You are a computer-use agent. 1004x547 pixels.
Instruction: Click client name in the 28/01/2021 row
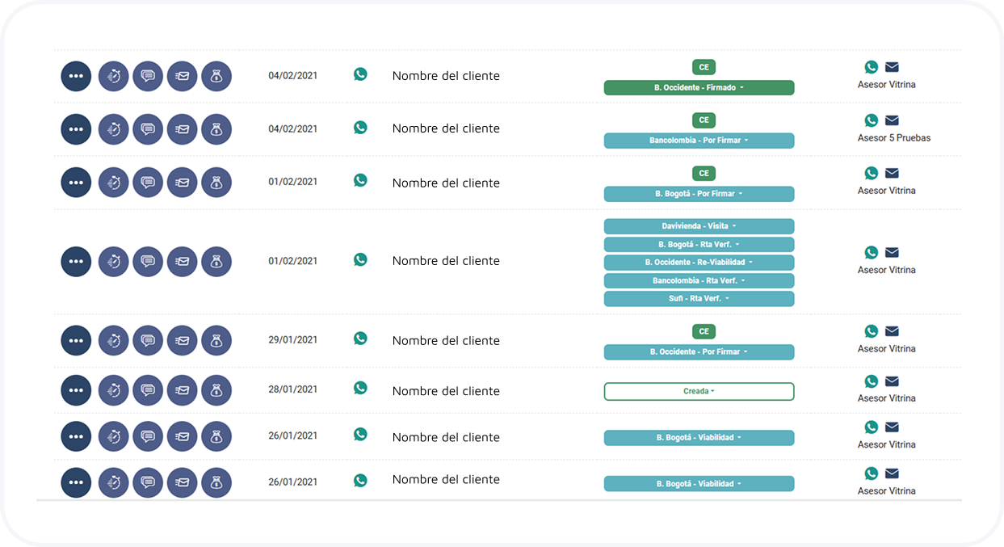click(x=446, y=391)
